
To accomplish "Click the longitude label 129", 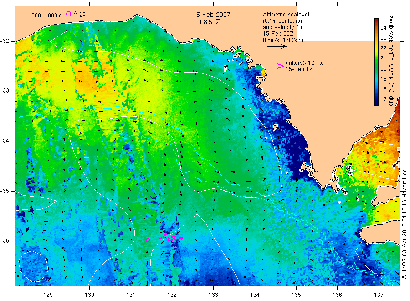I will point(48,295).
